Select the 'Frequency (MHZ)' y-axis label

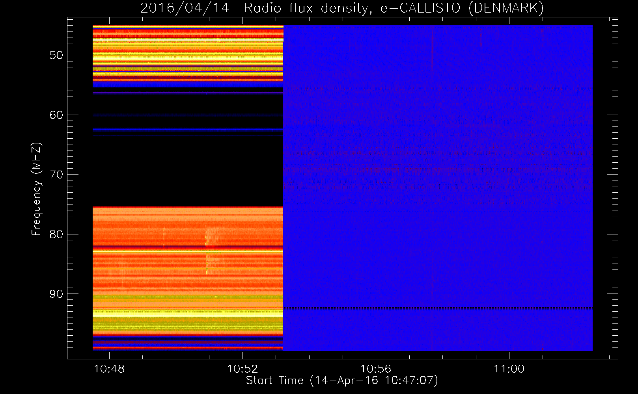click(x=36, y=189)
